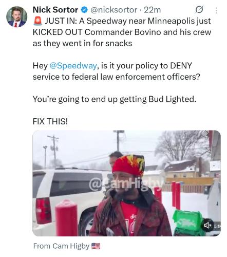Click the federal law enforcement officers line

[117, 77]
